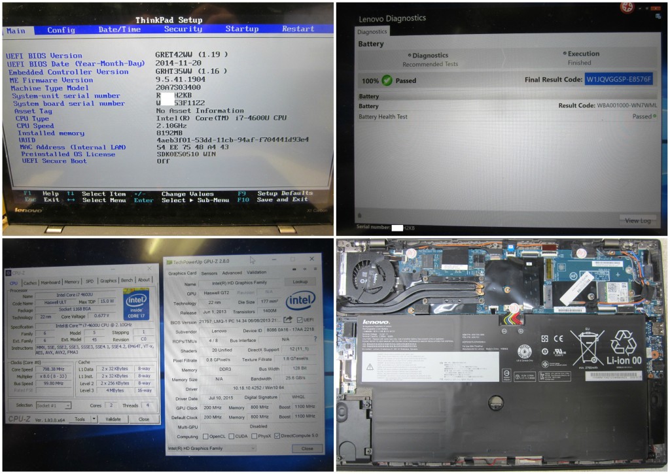Open the About tab in CPU-Z

(144, 280)
